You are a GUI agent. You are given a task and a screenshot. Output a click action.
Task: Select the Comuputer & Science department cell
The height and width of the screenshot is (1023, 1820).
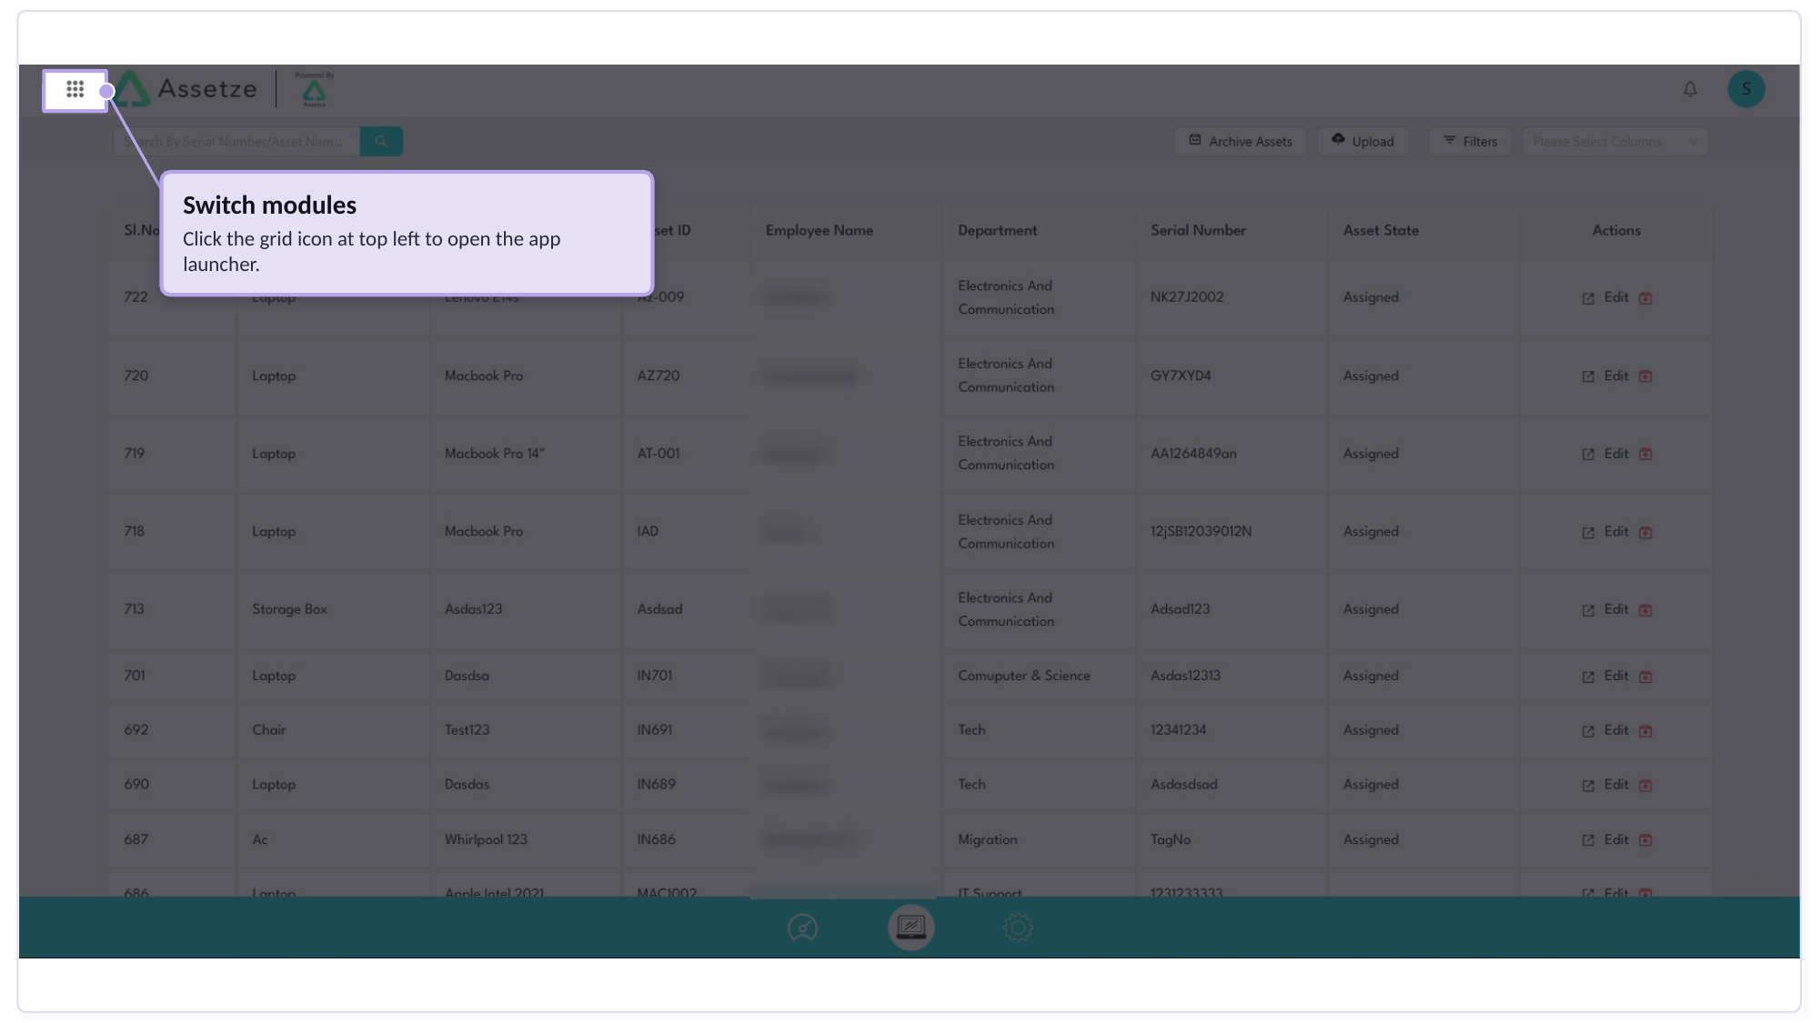pos(1023,676)
